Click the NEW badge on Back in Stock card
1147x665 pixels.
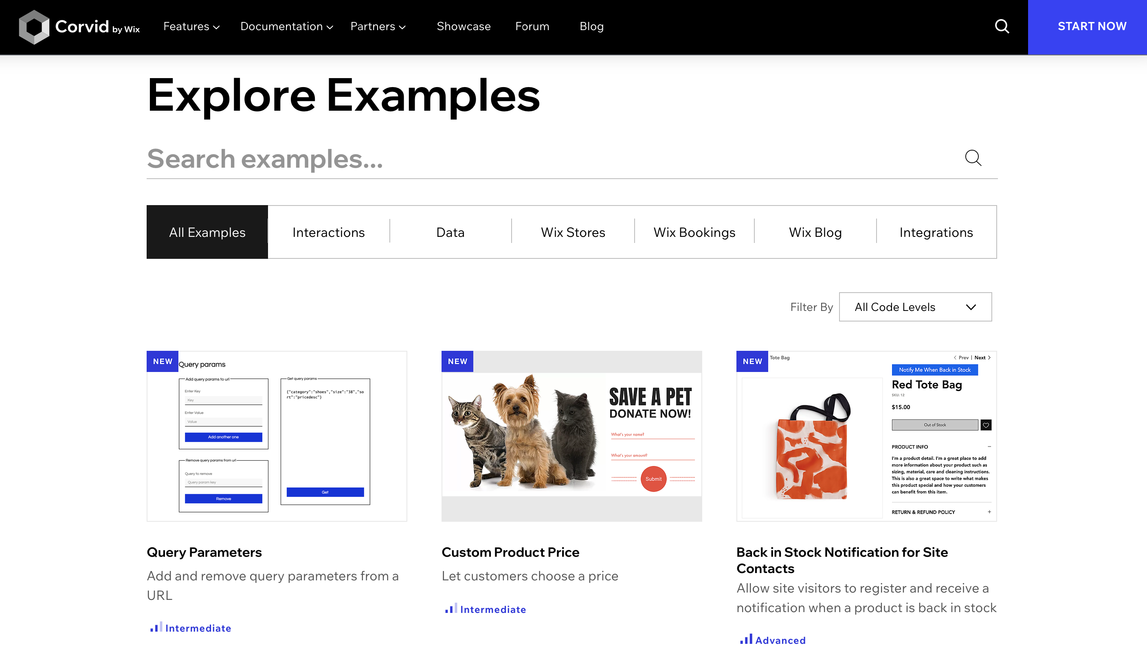click(752, 361)
